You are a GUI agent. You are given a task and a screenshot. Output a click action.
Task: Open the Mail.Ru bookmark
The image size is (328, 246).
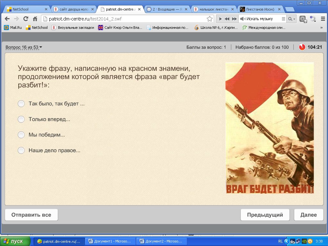[13, 28]
